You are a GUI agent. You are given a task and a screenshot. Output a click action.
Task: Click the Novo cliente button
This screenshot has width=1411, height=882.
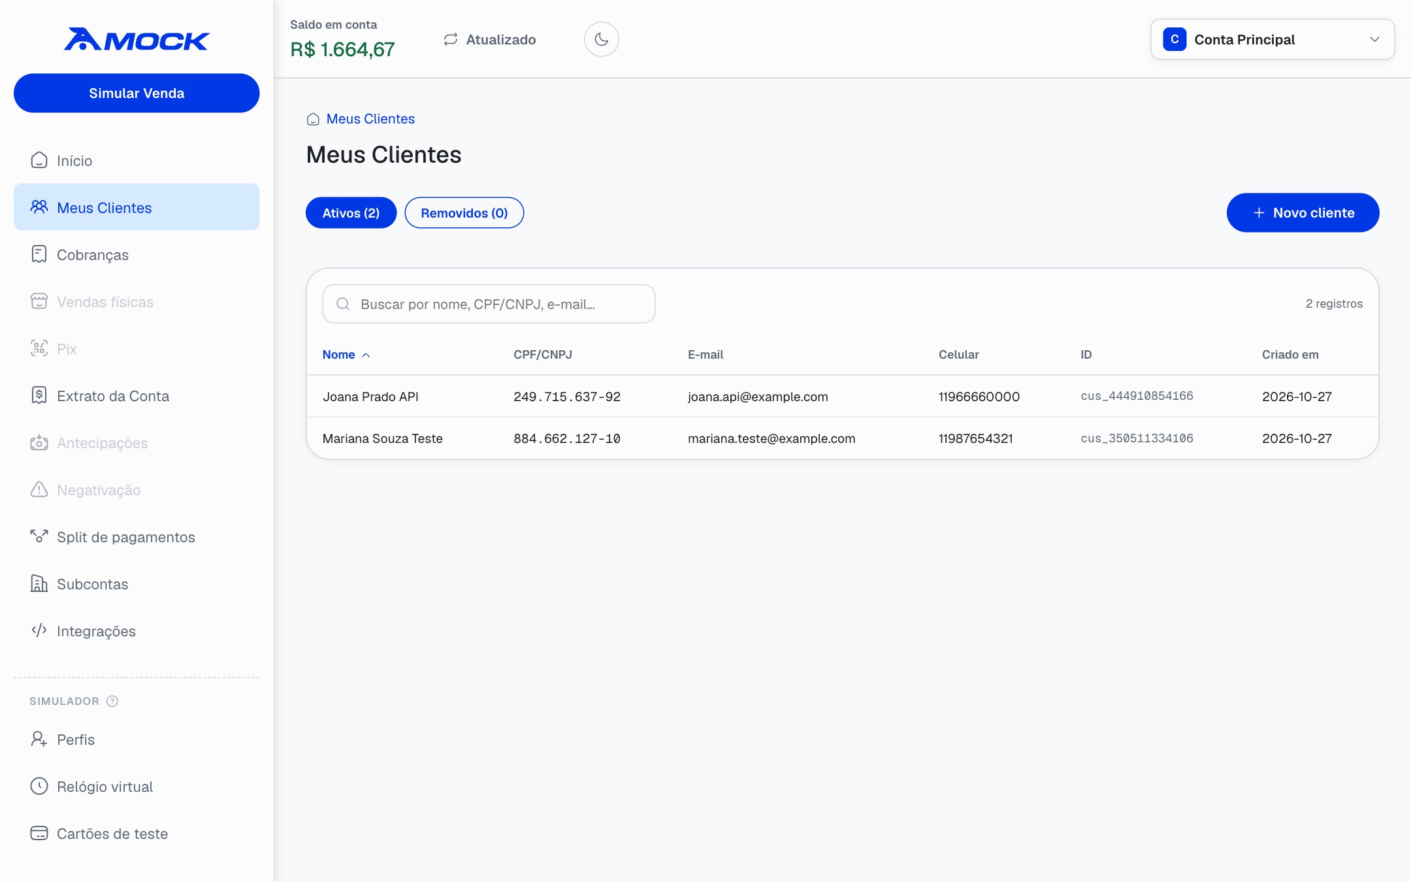click(1303, 212)
